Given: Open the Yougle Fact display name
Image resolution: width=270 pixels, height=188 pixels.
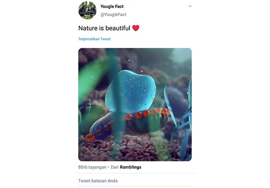Looking at the screenshot, I should (112, 6).
